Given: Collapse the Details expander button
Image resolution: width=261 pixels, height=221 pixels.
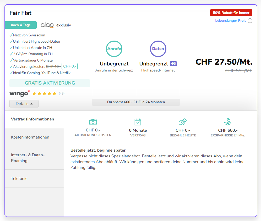Looking at the screenshot, I should [24, 104].
